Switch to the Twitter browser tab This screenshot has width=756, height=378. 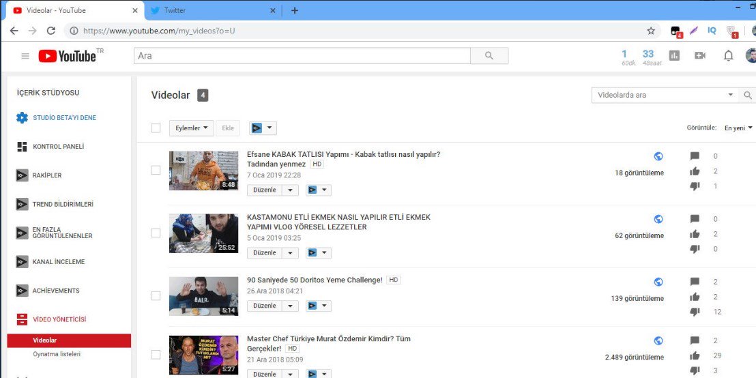point(213,10)
